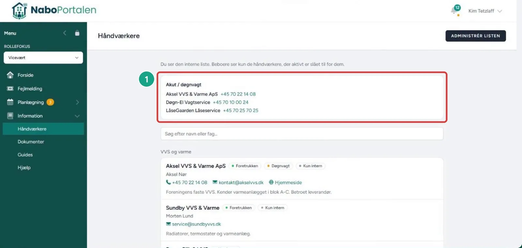This screenshot has height=248, width=522.
Task: Email service@sundbyvvs.dk
Action: pyautogui.click(x=196, y=224)
